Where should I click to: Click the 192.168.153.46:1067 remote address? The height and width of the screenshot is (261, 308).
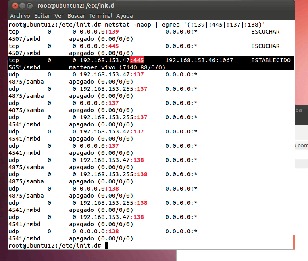(x=199, y=60)
